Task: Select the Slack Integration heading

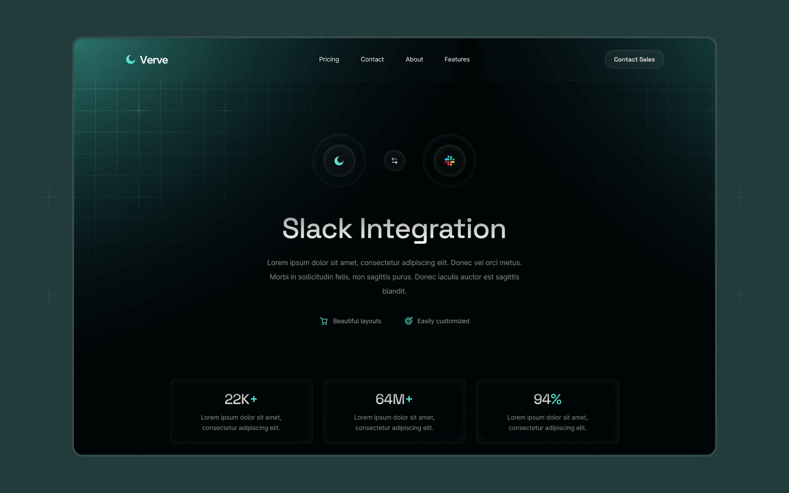Action: [395, 228]
